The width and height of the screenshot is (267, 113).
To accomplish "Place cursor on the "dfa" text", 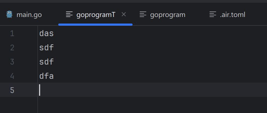I will pos(46,76).
